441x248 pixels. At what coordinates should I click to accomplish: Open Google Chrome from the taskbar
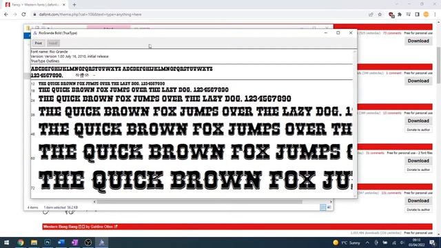21,242
